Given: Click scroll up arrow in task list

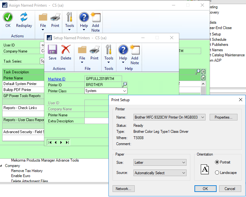Looking at the screenshot, I should tap(203, 84).
